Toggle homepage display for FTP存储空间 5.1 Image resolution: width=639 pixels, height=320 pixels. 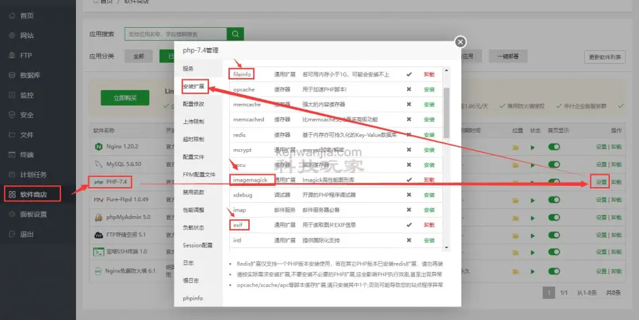coord(554,235)
